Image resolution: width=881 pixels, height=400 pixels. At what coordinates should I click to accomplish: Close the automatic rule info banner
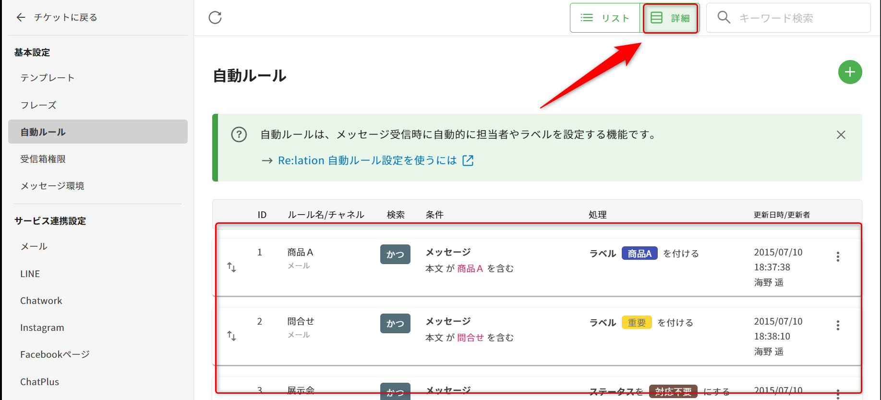pyautogui.click(x=841, y=135)
